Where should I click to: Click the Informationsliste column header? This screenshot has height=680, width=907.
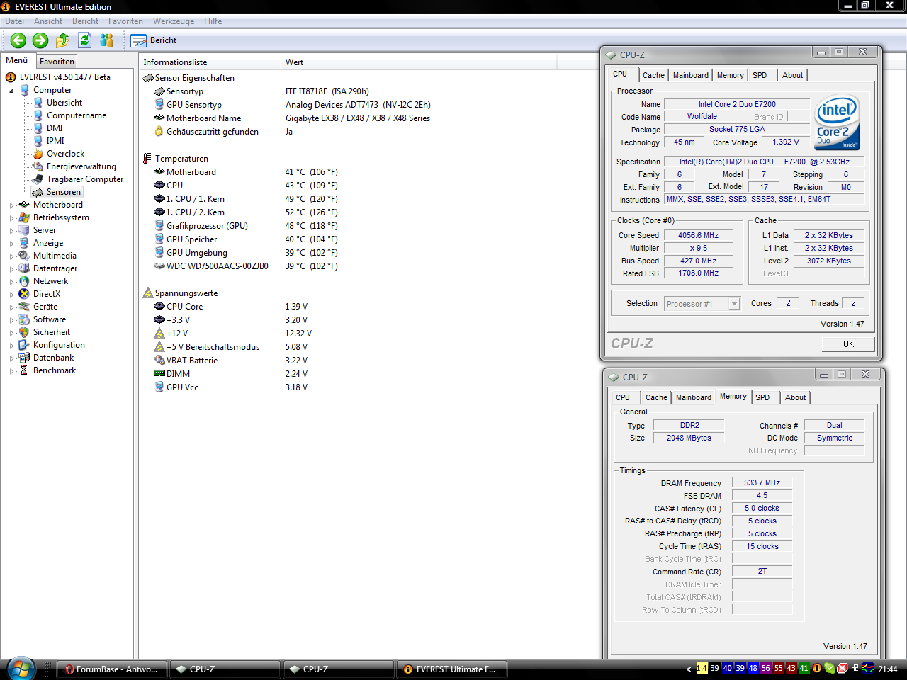(x=210, y=62)
